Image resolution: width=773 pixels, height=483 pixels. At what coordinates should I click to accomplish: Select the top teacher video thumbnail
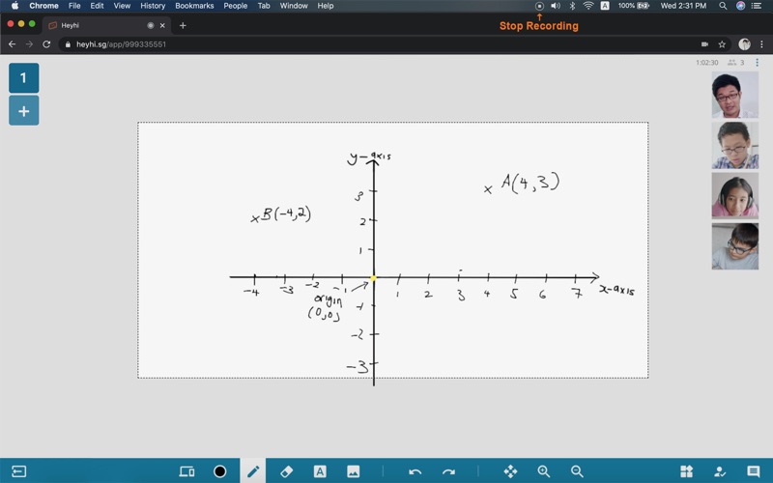click(735, 95)
